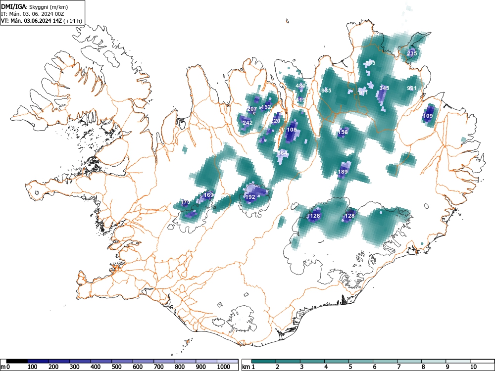Select the '189' map value
495x371 pixels.
click(343, 172)
